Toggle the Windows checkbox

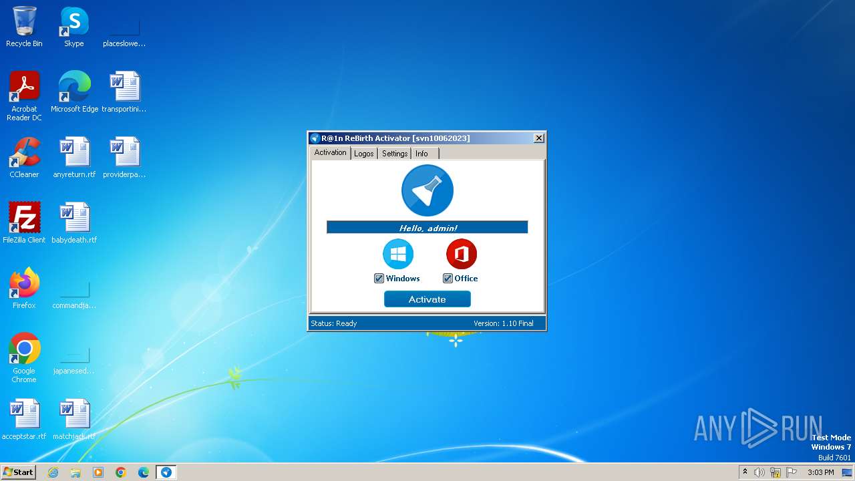pos(379,279)
